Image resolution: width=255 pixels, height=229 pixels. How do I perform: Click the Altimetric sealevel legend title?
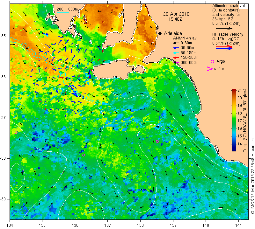tap(228, 6)
